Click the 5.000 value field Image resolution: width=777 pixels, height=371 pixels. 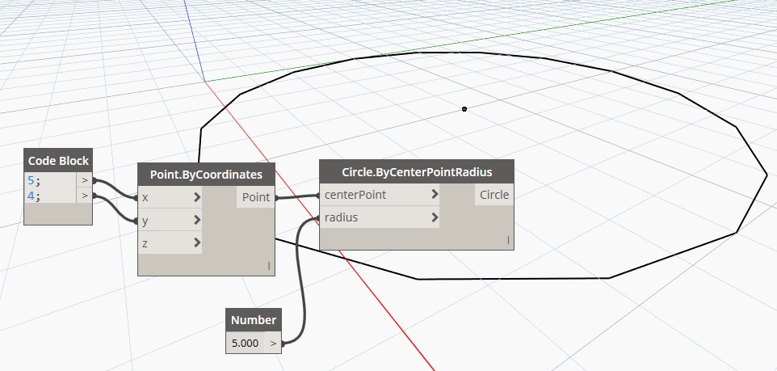246,343
